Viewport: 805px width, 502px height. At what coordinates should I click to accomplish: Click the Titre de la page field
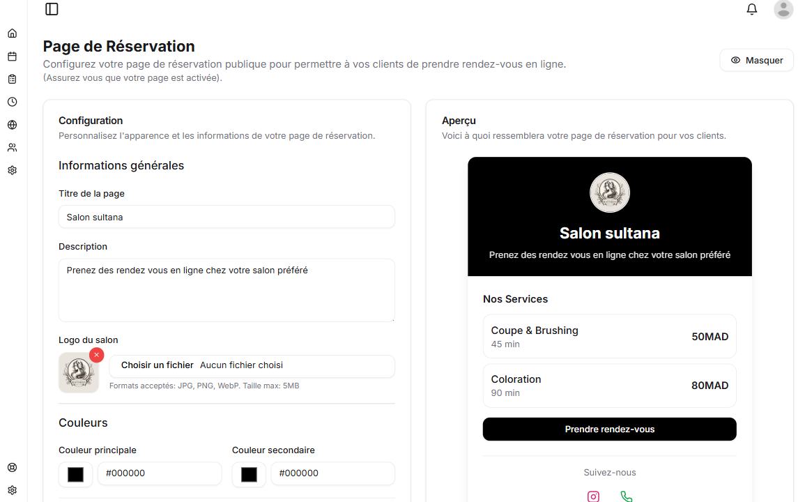[x=227, y=217]
